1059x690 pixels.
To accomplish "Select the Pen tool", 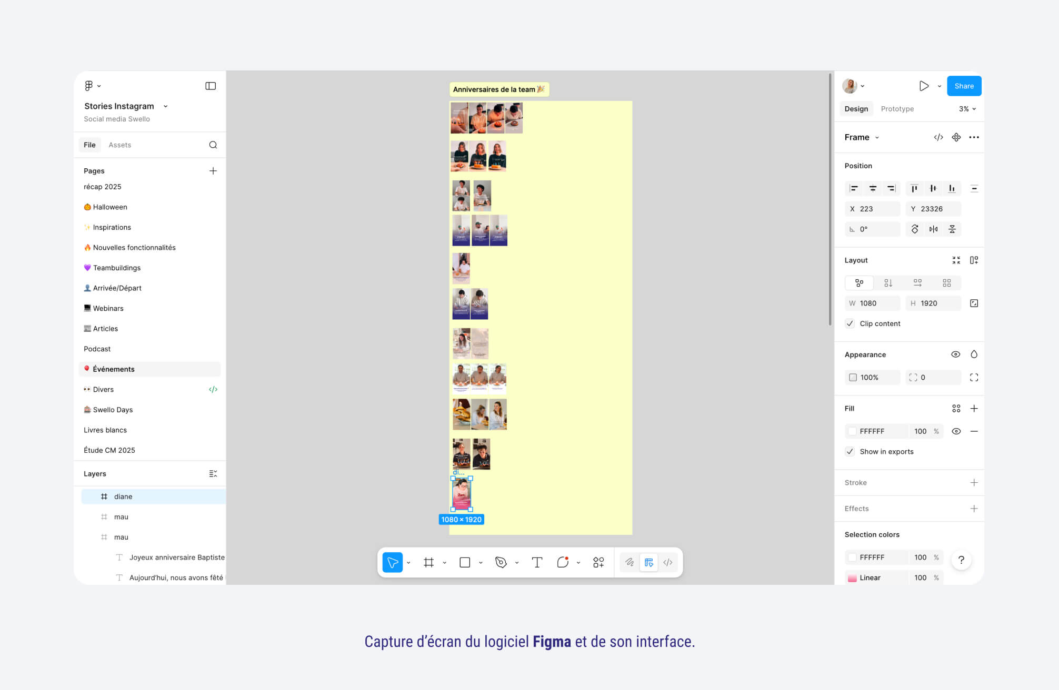I will 501,562.
